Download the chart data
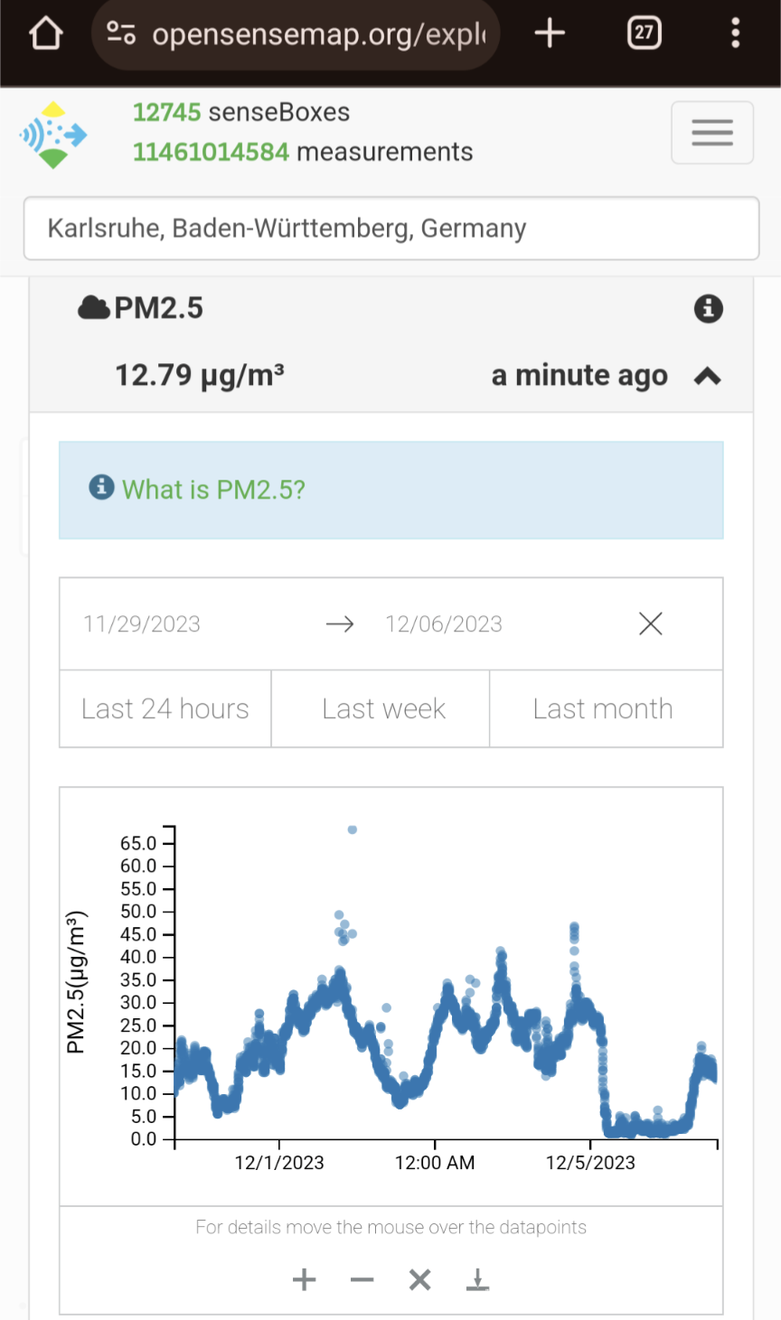 click(x=477, y=1279)
